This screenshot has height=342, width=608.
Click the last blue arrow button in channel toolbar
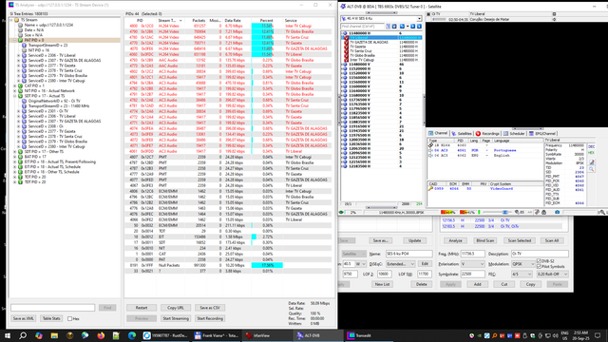coord(419,27)
